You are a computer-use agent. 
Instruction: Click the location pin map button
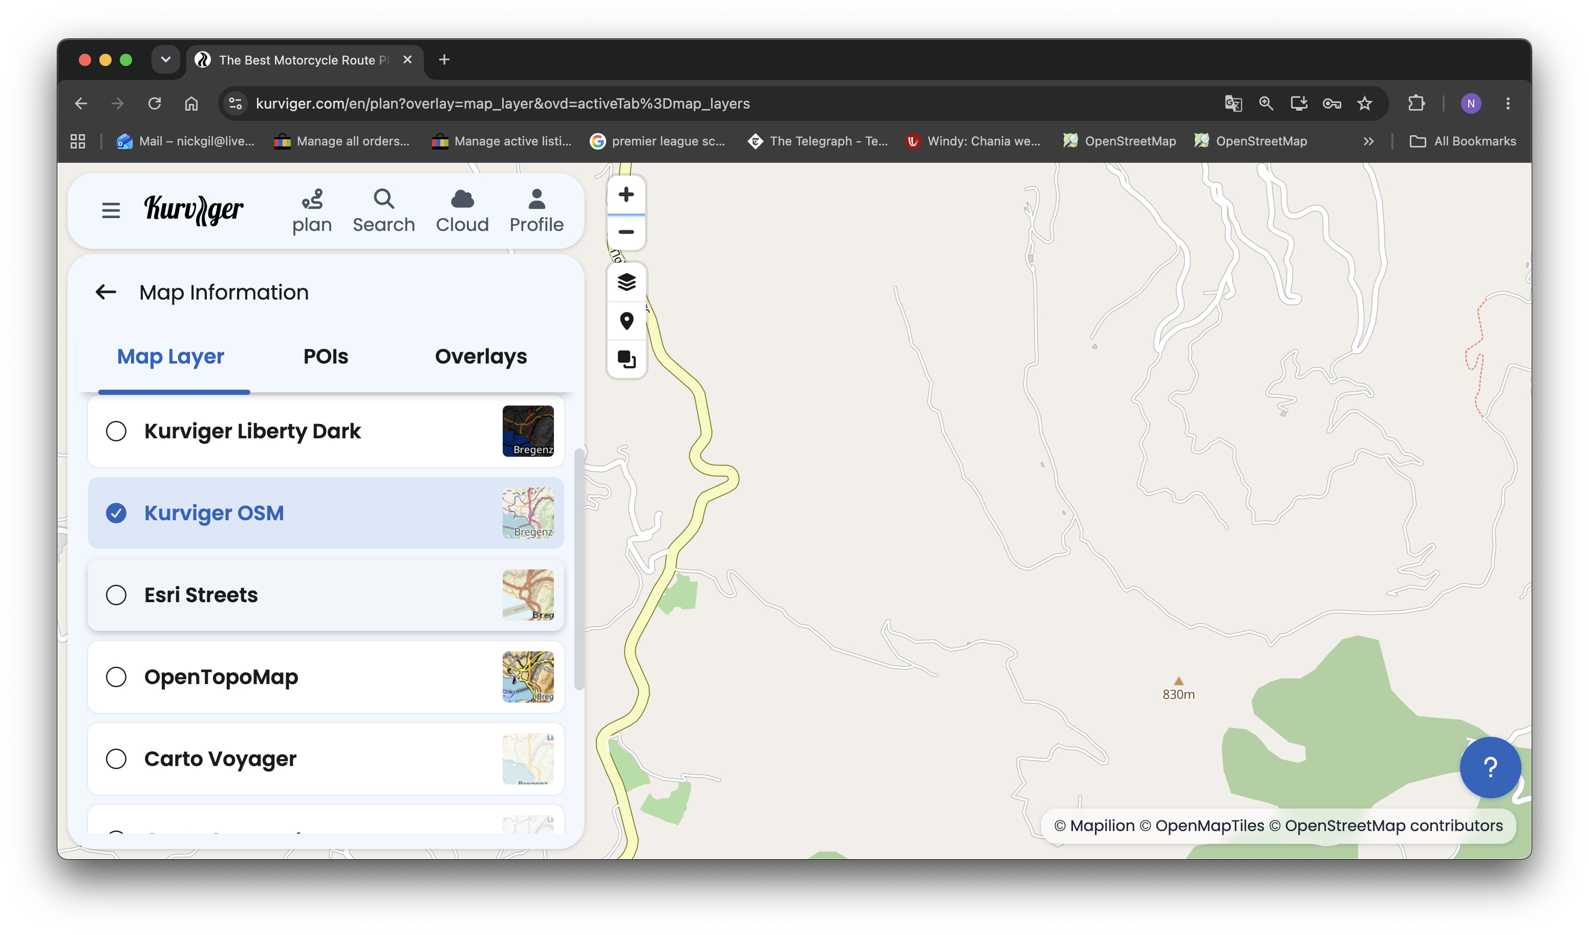pos(626,321)
